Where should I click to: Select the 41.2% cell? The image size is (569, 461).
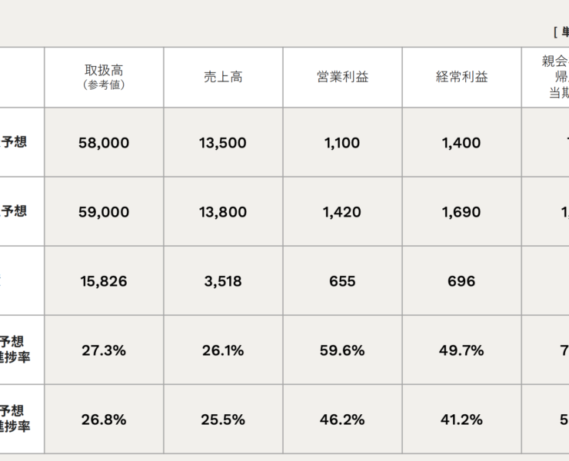pyautogui.click(x=462, y=420)
